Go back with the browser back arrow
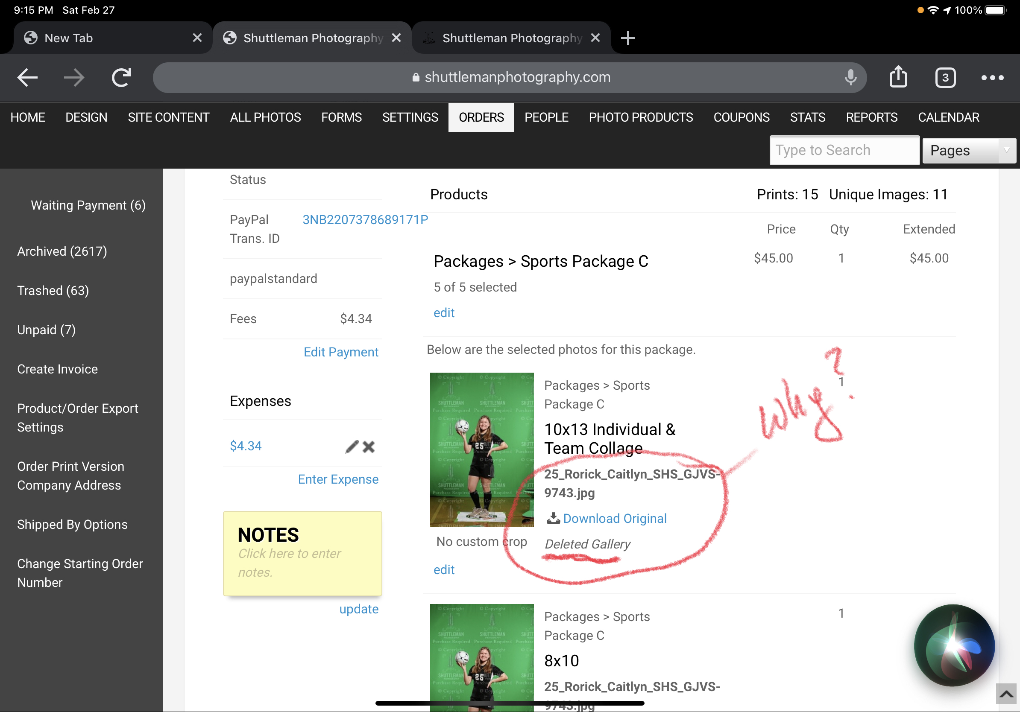1020x712 pixels. 27,78
